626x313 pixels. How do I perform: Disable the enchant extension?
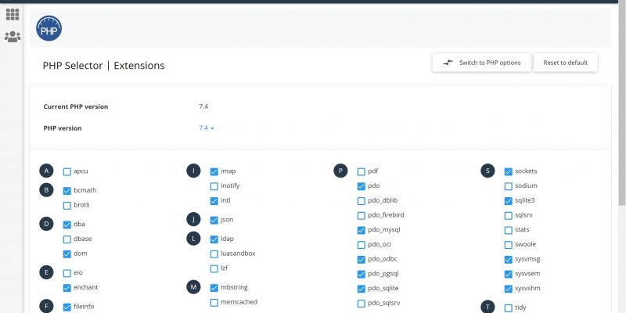pyautogui.click(x=67, y=288)
